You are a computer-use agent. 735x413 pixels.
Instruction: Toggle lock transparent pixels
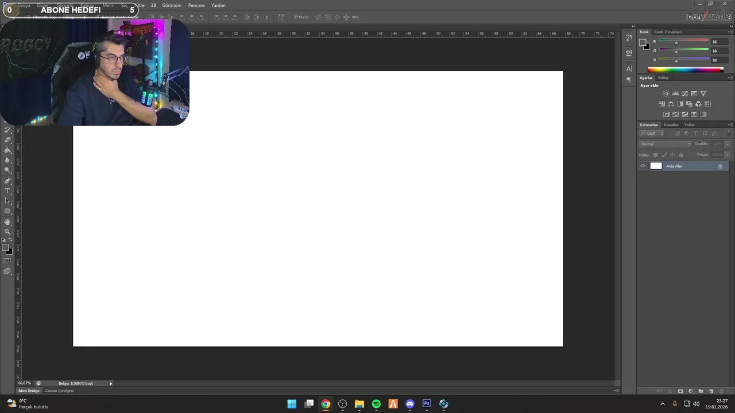coord(656,155)
